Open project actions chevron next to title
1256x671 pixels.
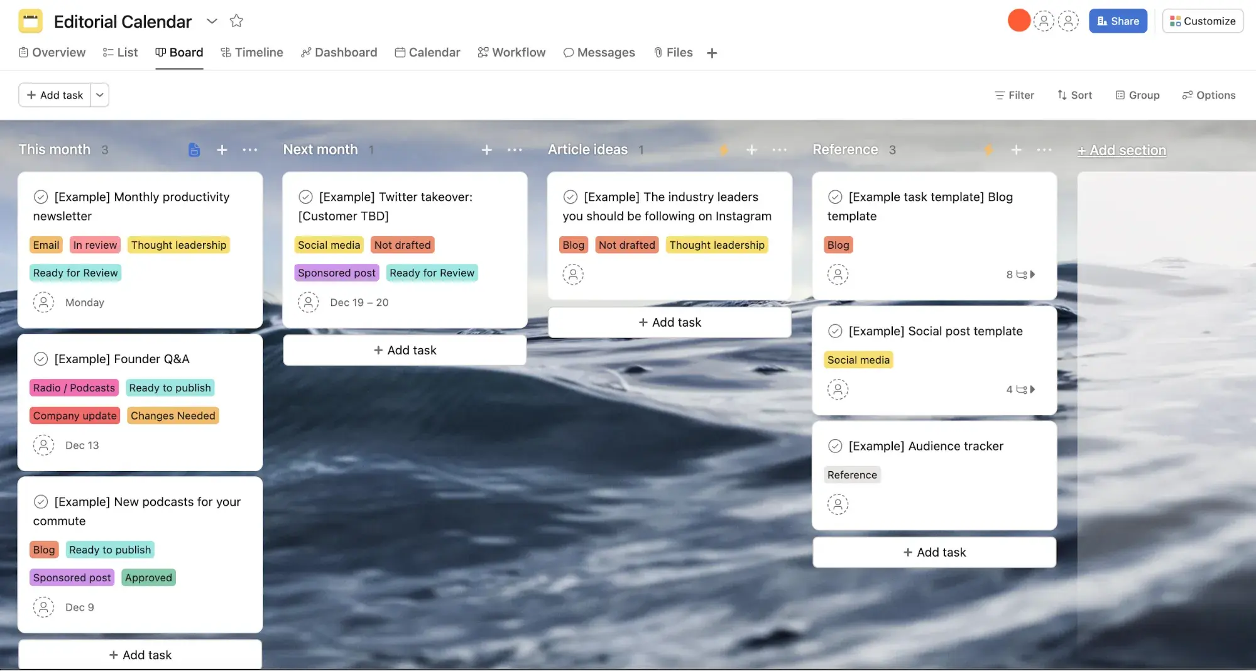[212, 21]
